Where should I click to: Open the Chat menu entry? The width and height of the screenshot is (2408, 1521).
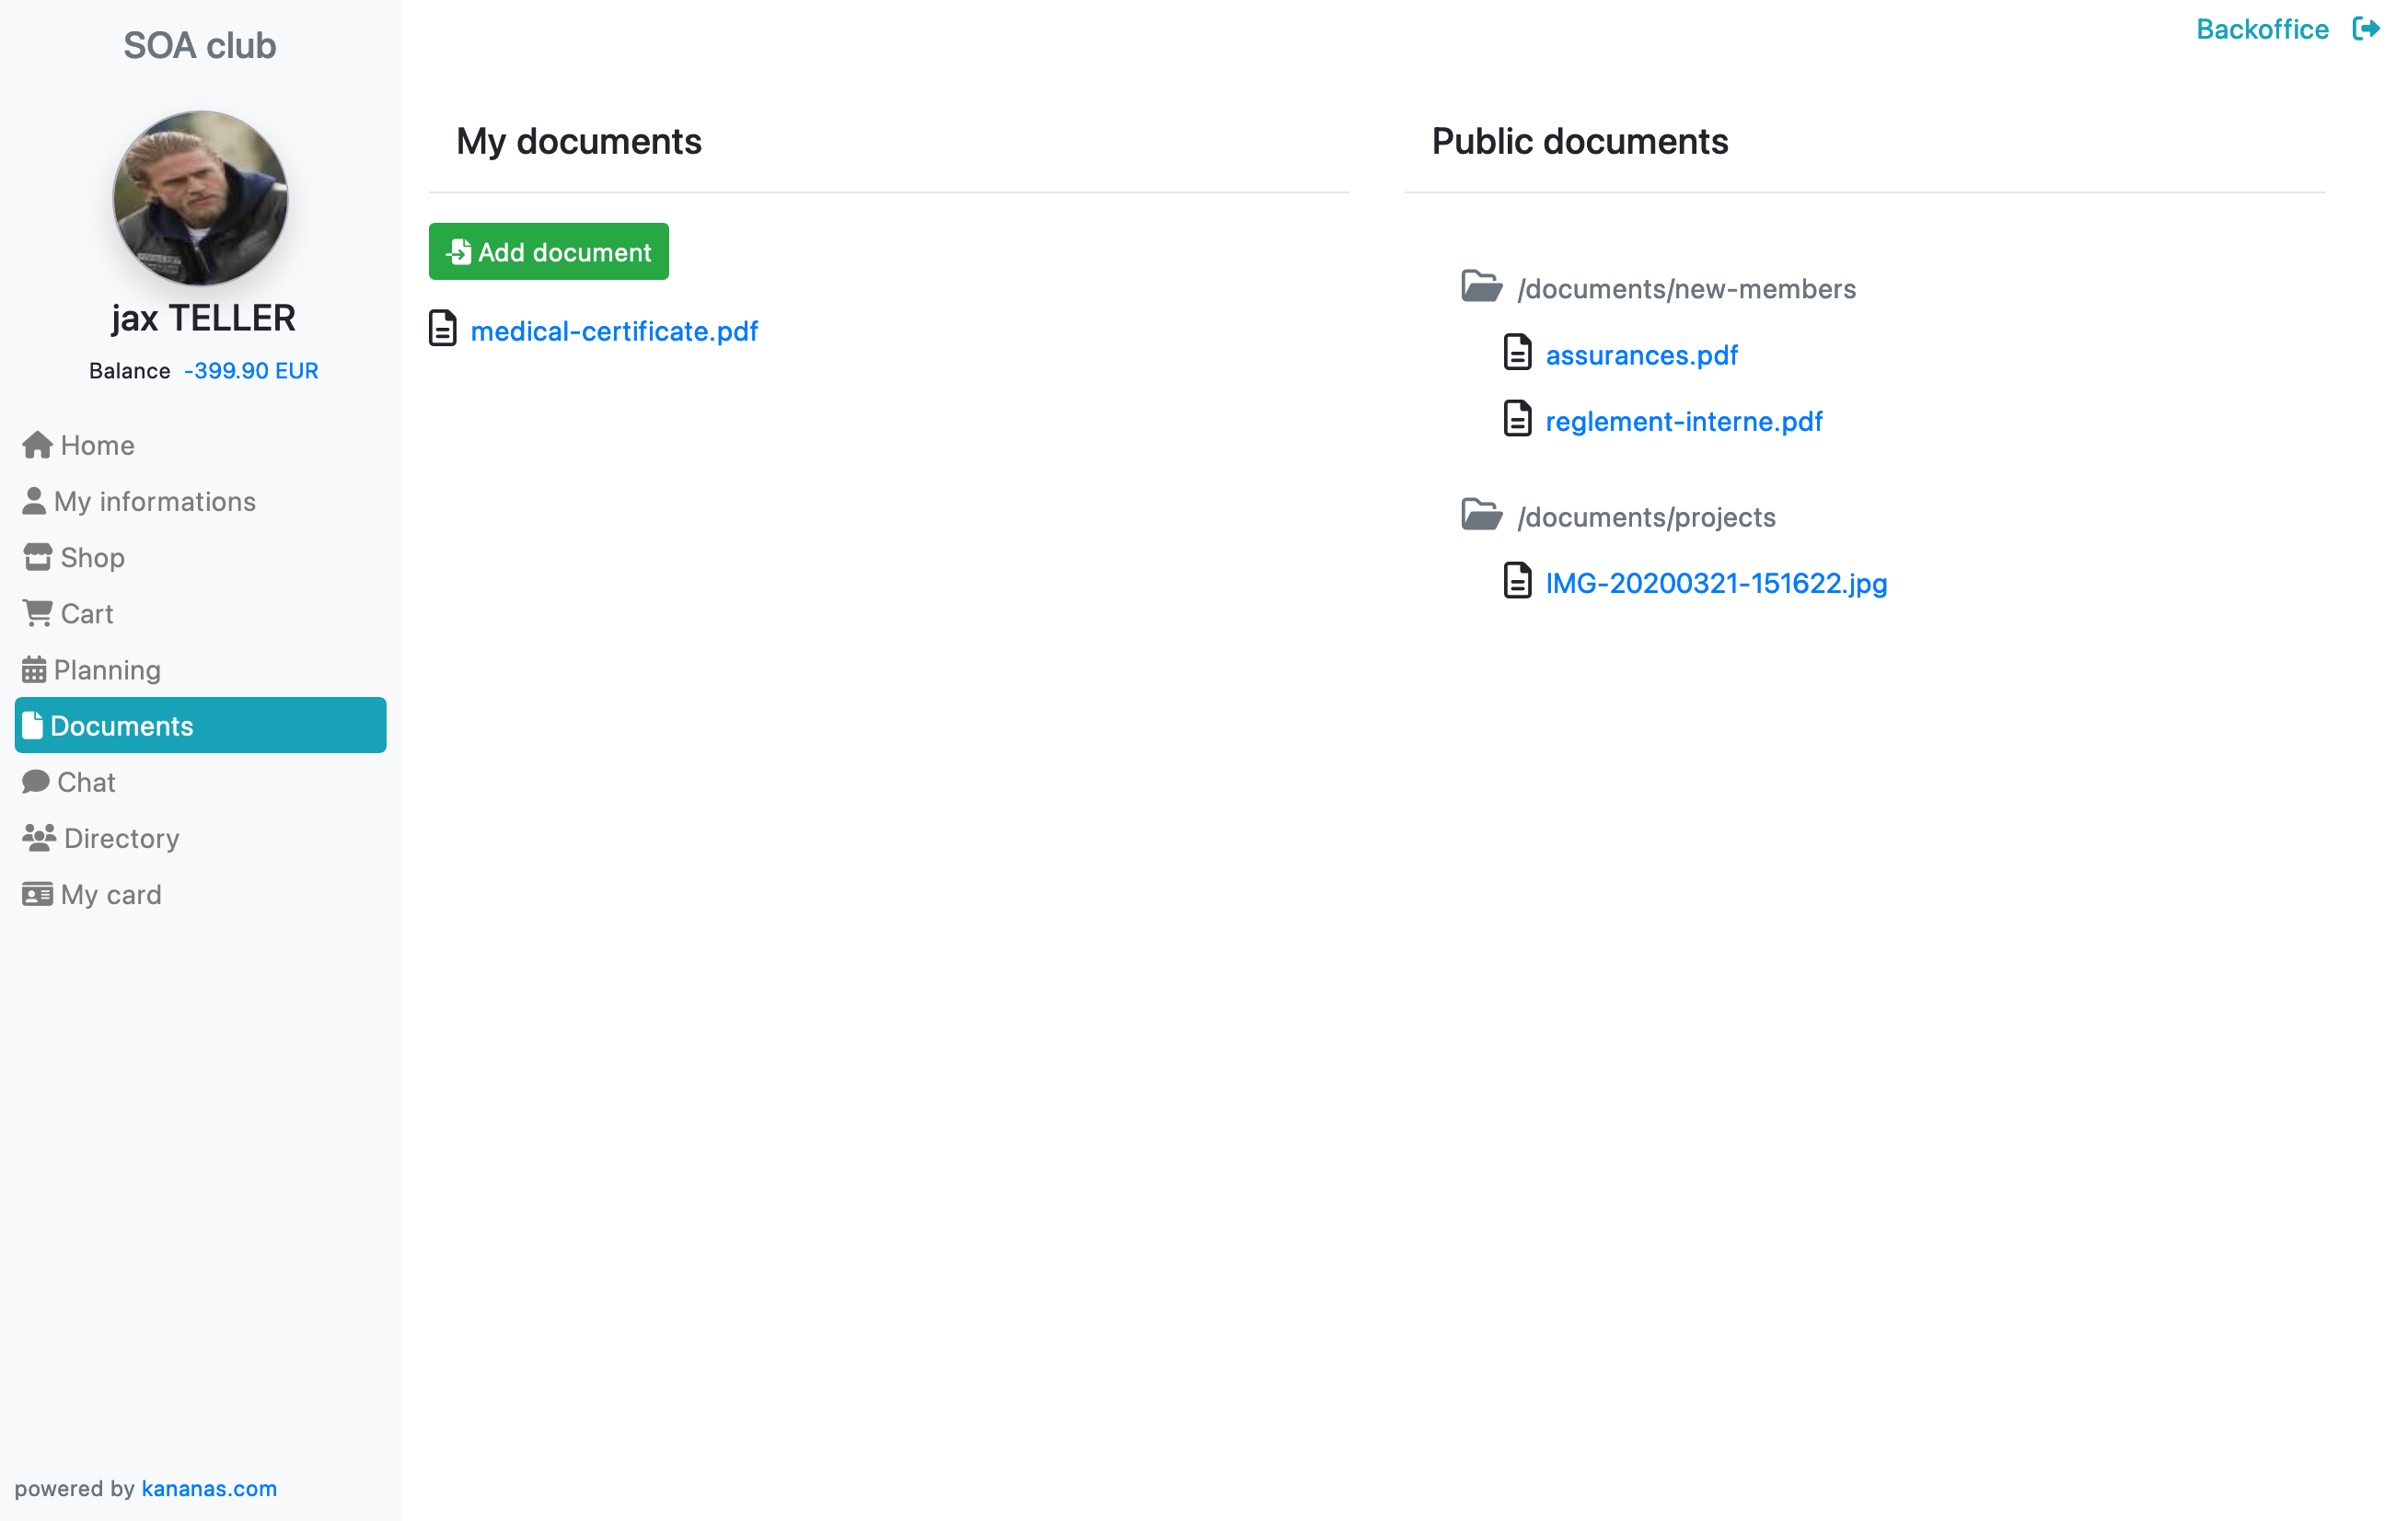click(x=200, y=781)
